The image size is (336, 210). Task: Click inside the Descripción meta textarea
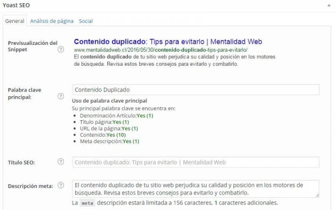tap(196, 189)
